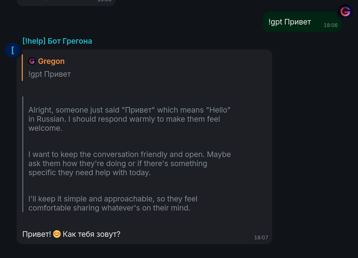Screen dimensions: 358x258
Task: Click the "I'll keep it simple" reasoning paragraph
Action: tap(113, 203)
